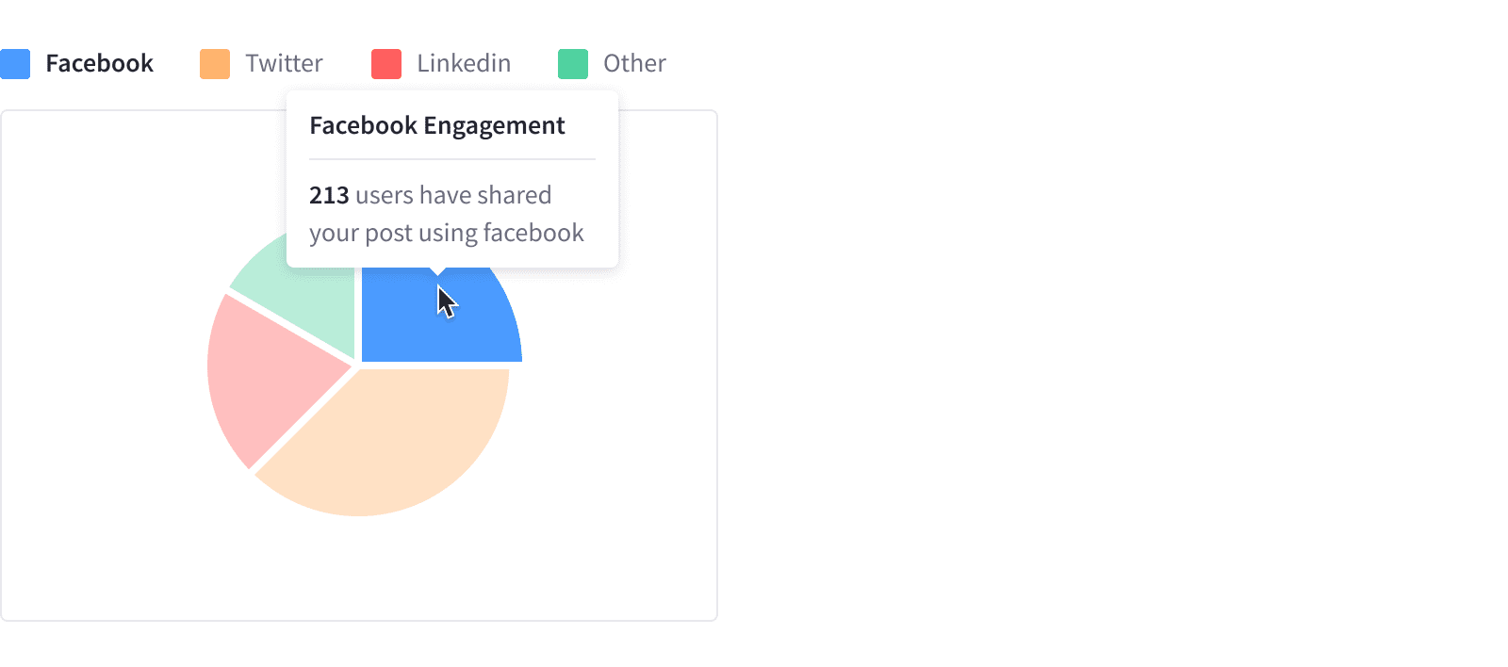This screenshot has height=667, width=1508.
Task: Toggle the Twitter legend label
Action: point(284,64)
